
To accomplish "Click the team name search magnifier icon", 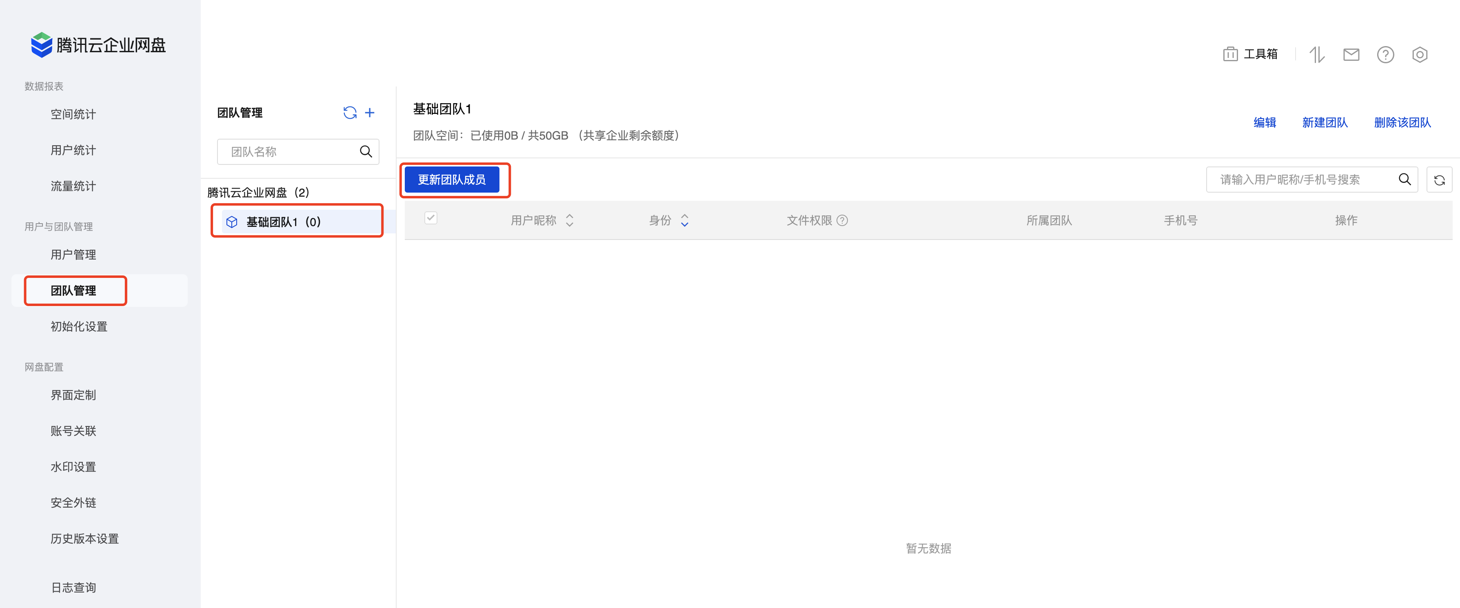I will (366, 152).
